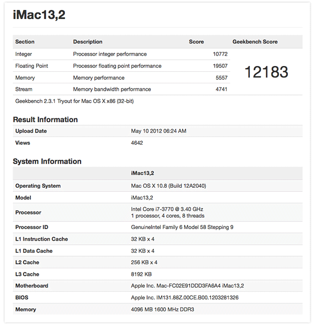Click the Motherboard label

[x=31, y=286]
